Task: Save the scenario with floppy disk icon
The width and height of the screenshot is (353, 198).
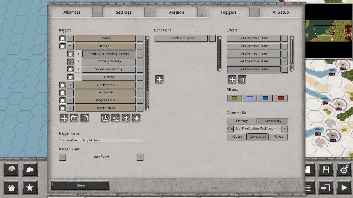Action: [326, 170]
